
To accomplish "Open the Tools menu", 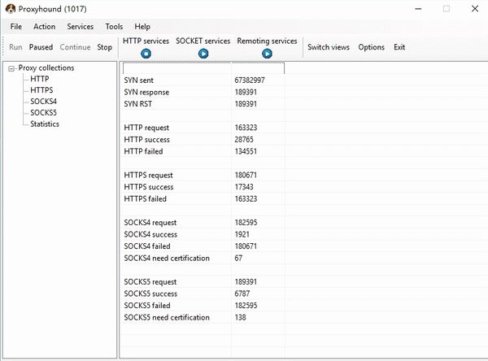I will click(x=114, y=27).
